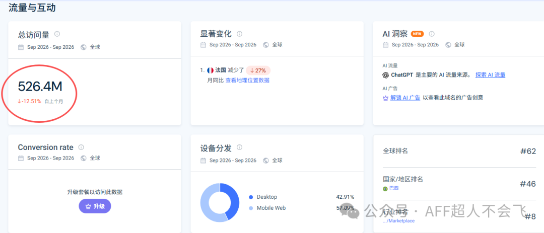
Task: Click Desktop blue legend dot
Action: click(251, 197)
